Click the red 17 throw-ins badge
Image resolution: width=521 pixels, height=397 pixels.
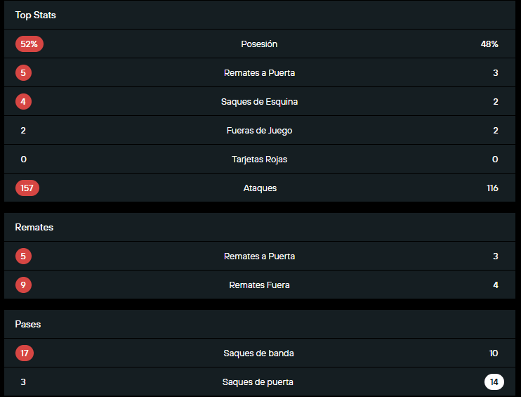(x=25, y=353)
